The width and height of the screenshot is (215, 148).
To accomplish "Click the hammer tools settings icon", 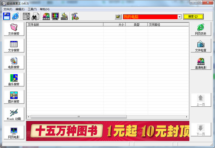I will pos(75,16).
